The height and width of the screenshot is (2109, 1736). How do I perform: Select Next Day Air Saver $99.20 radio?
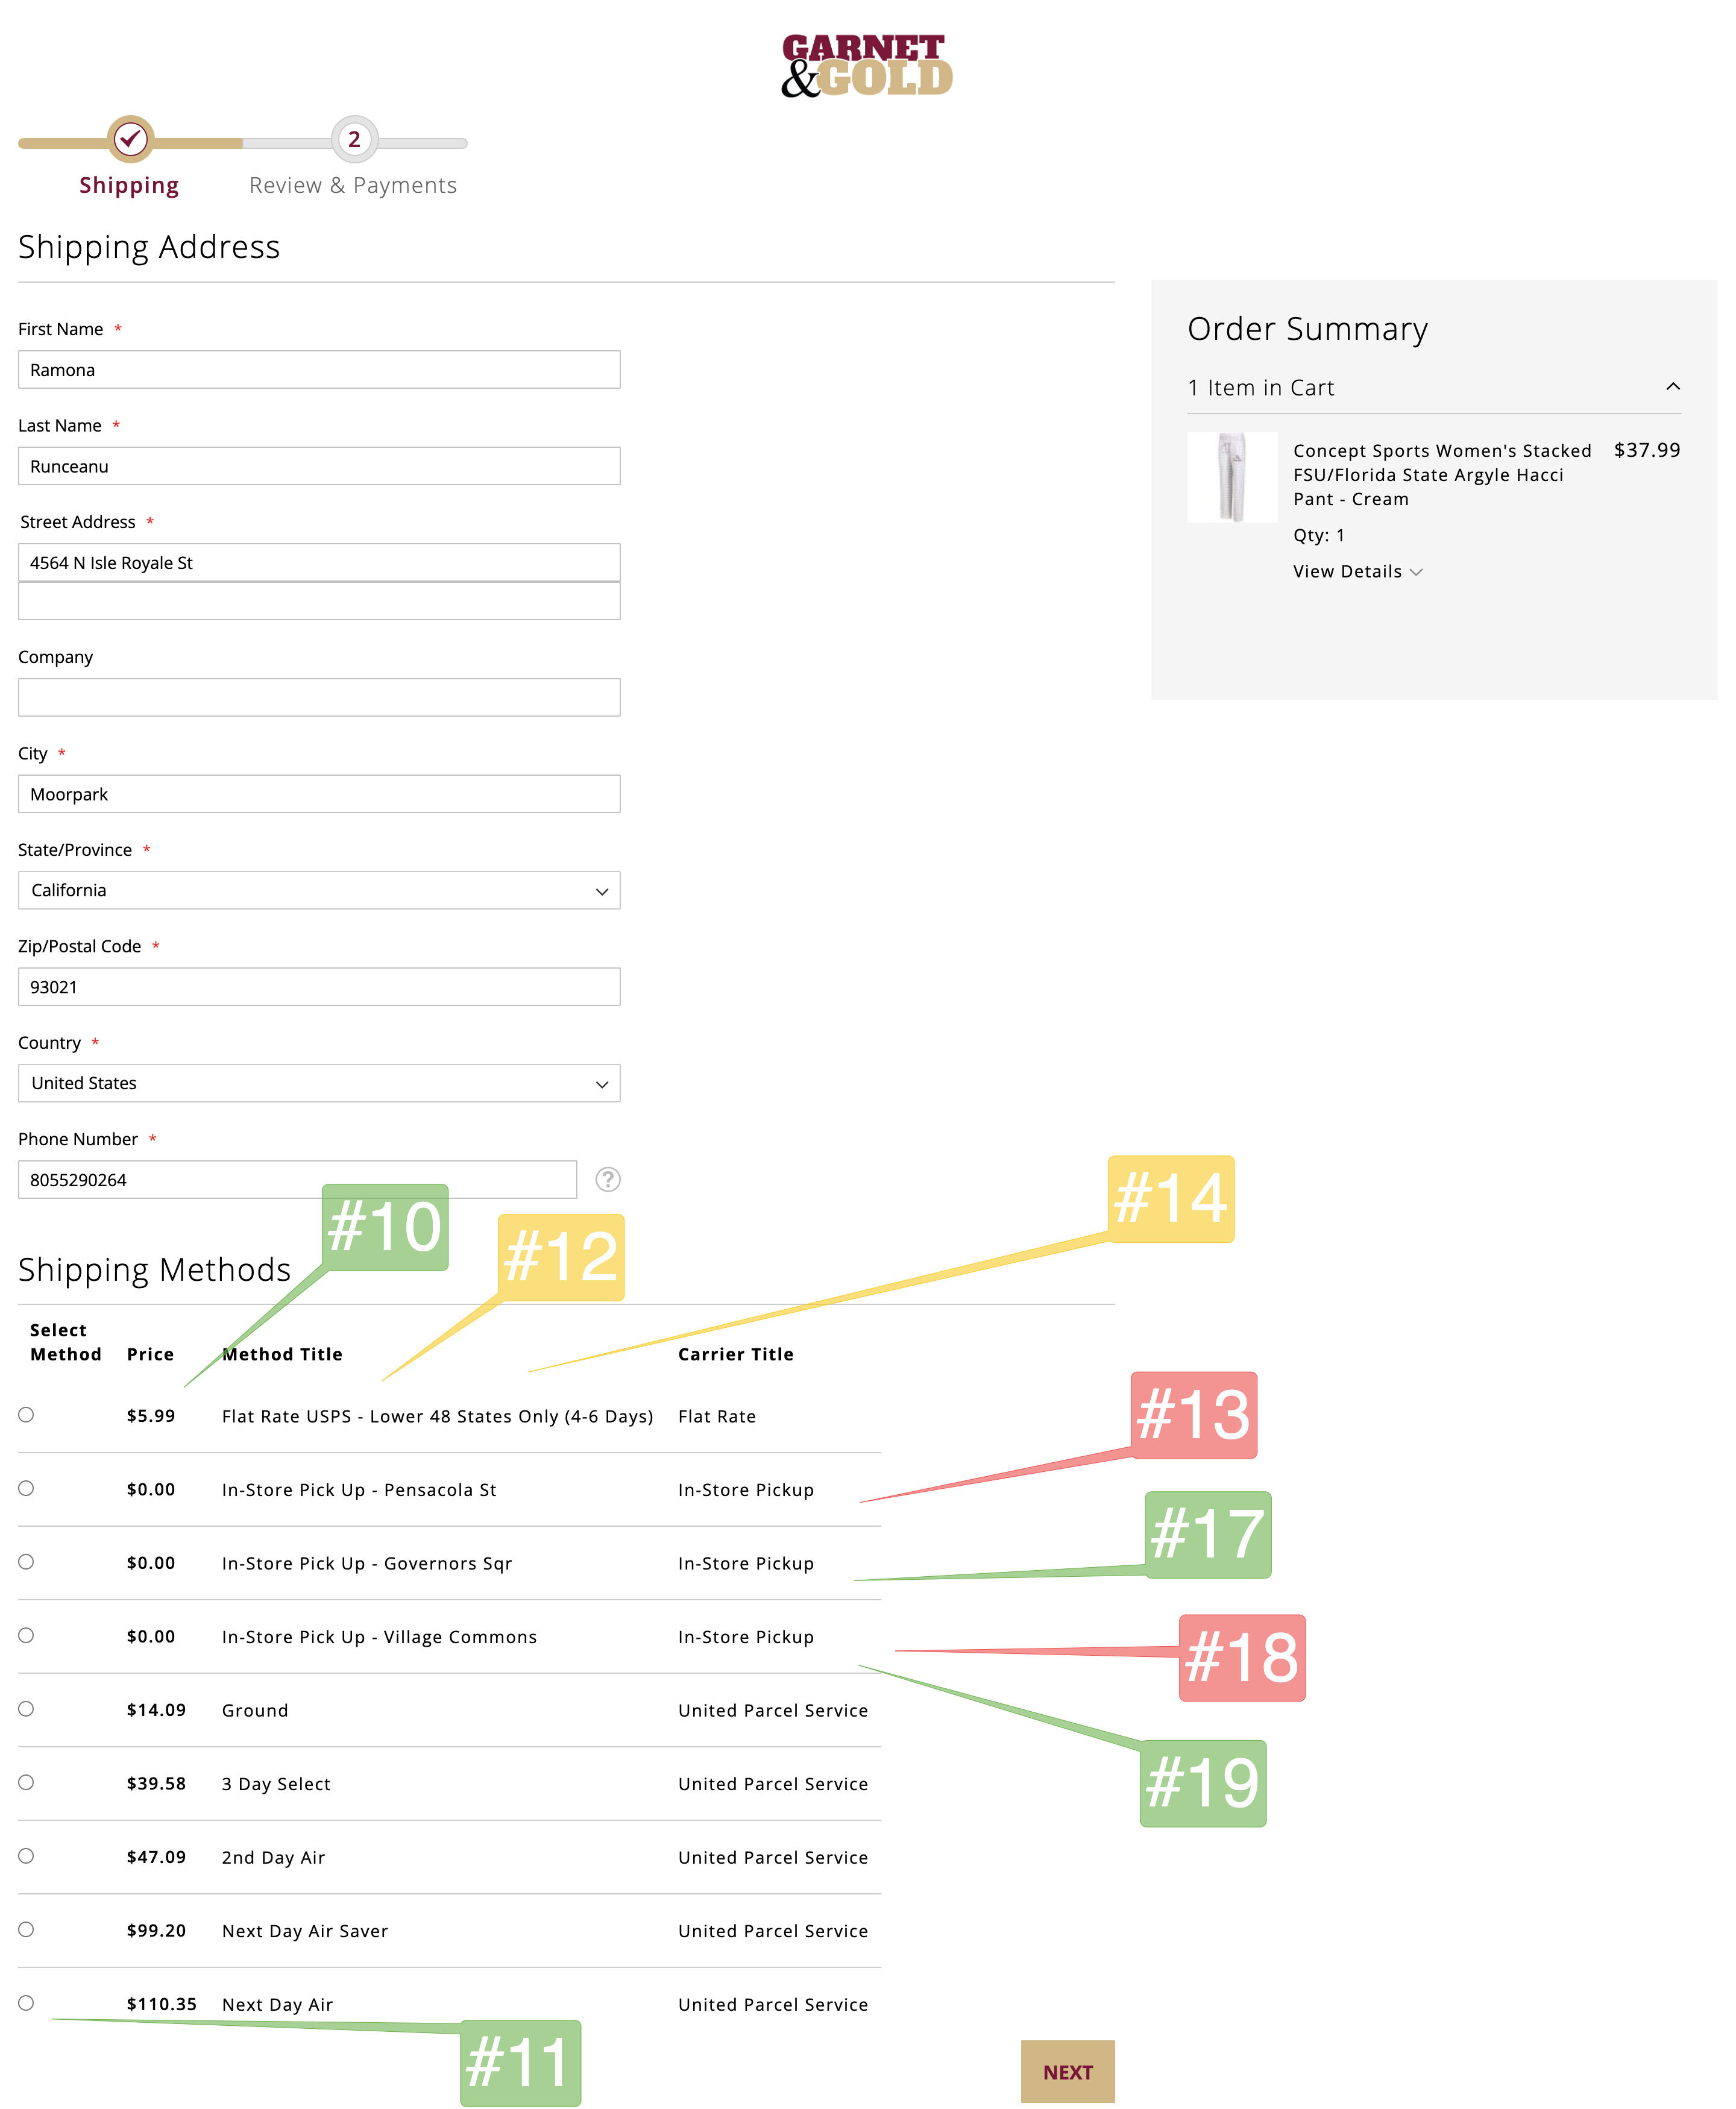(26, 1929)
